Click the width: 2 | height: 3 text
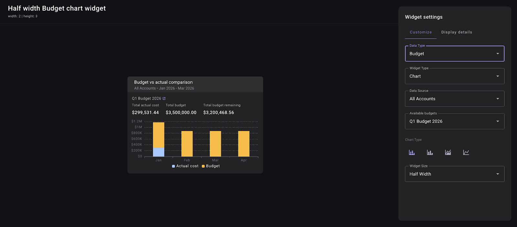Viewport: 517px width, 227px height. [23, 16]
